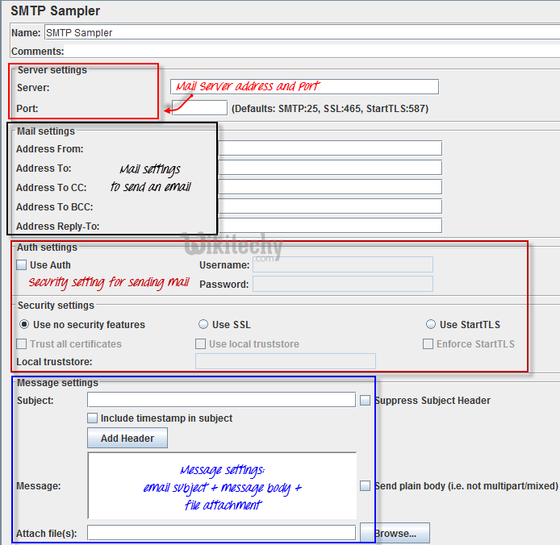
Task: Click the Address From field
Action: 329,148
